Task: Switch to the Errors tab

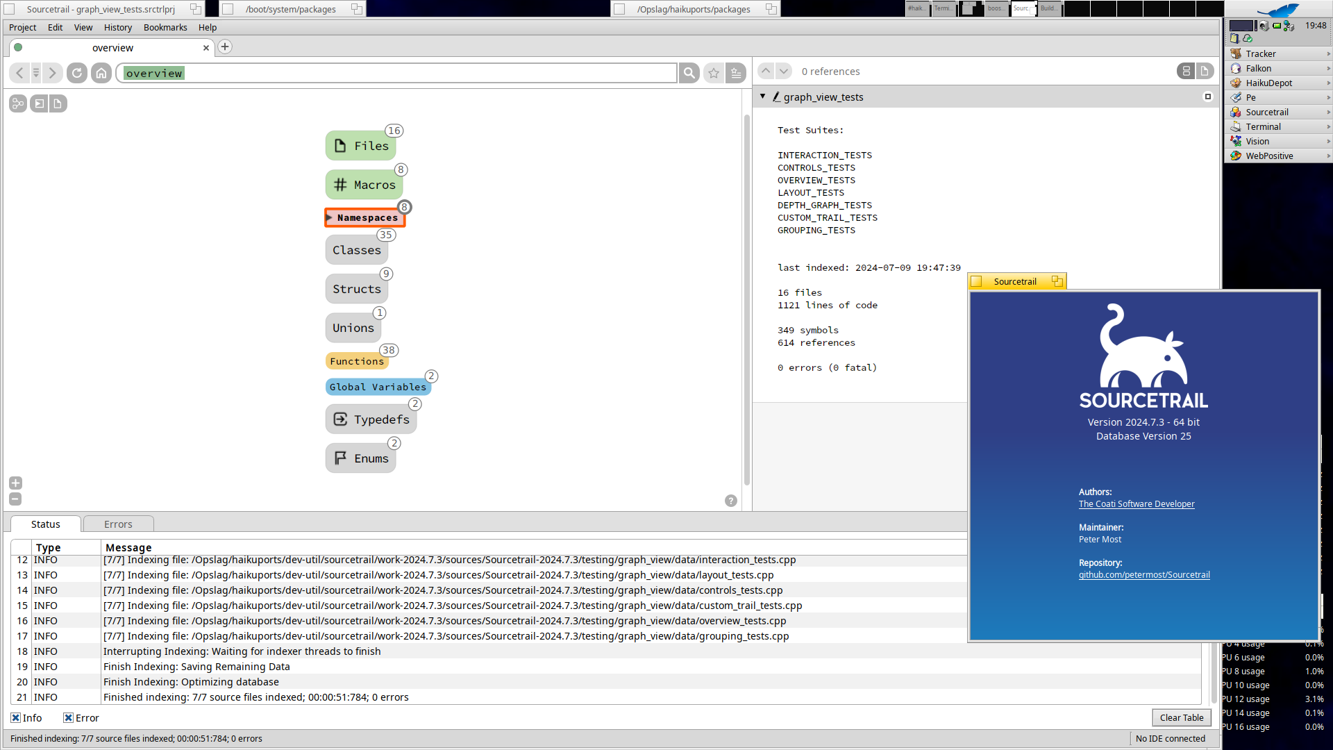Action: [x=118, y=524]
